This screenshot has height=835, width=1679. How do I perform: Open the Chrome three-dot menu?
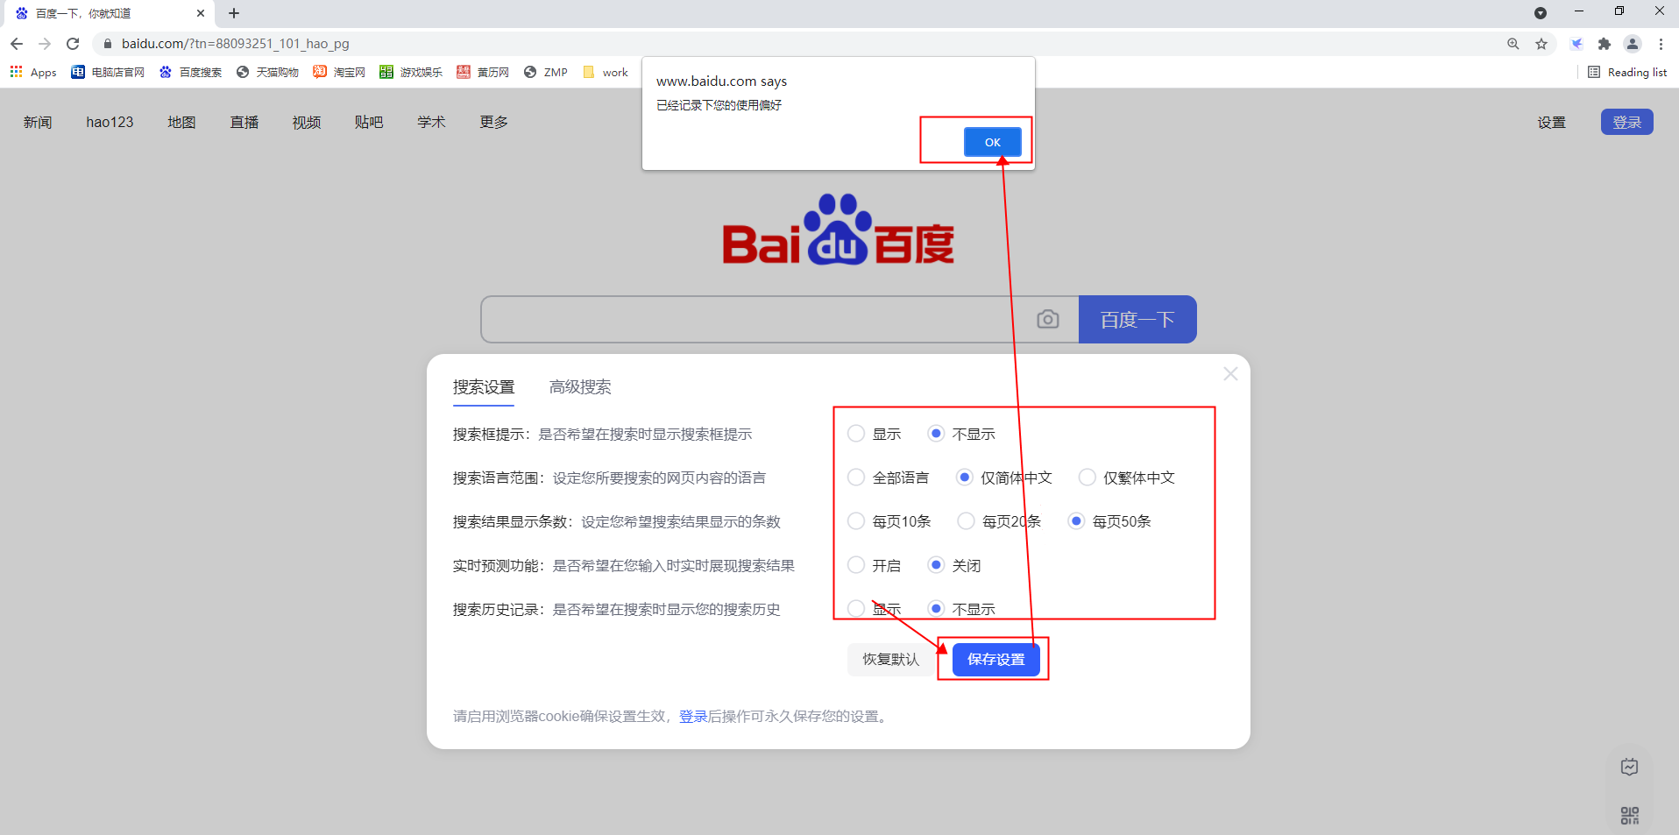(x=1661, y=44)
